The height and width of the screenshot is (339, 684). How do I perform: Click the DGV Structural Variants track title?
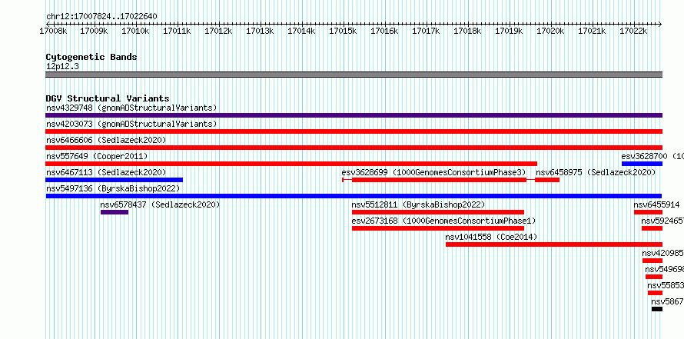[x=108, y=98]
